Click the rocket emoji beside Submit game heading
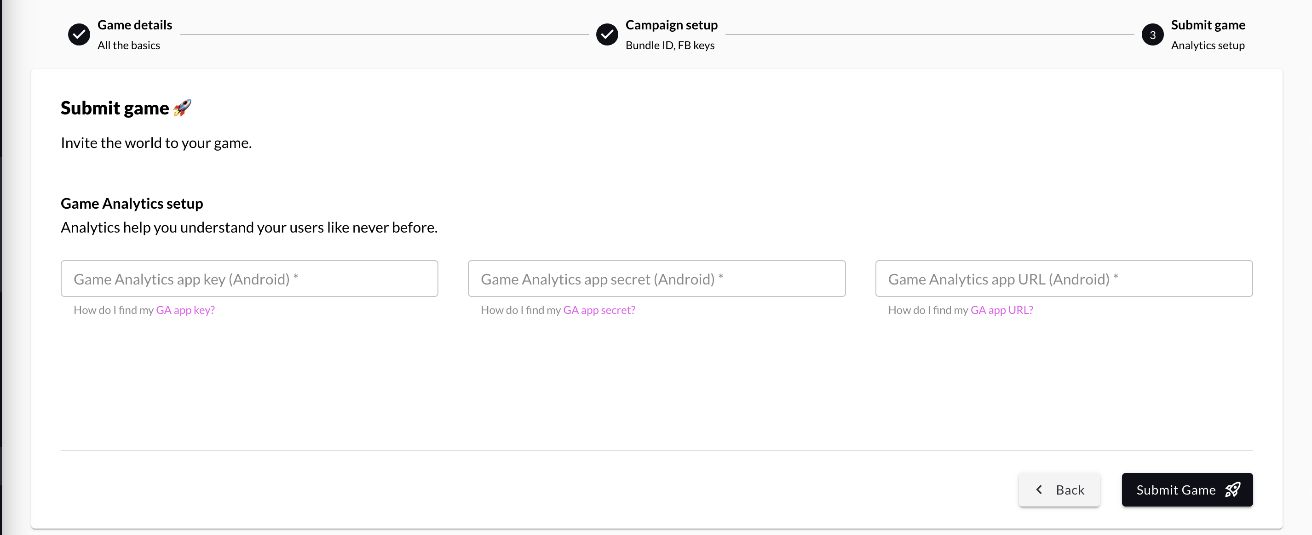 (x=182, y=108)
